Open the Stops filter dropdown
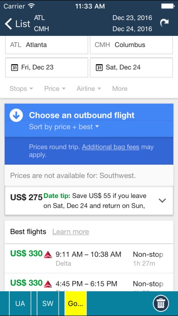This screenshot has width=178, height=316. [22, 88]
